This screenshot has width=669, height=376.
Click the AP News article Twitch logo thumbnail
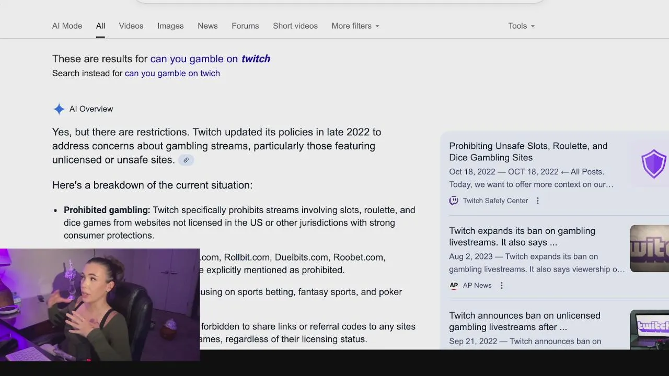click(x=650, y=249)
